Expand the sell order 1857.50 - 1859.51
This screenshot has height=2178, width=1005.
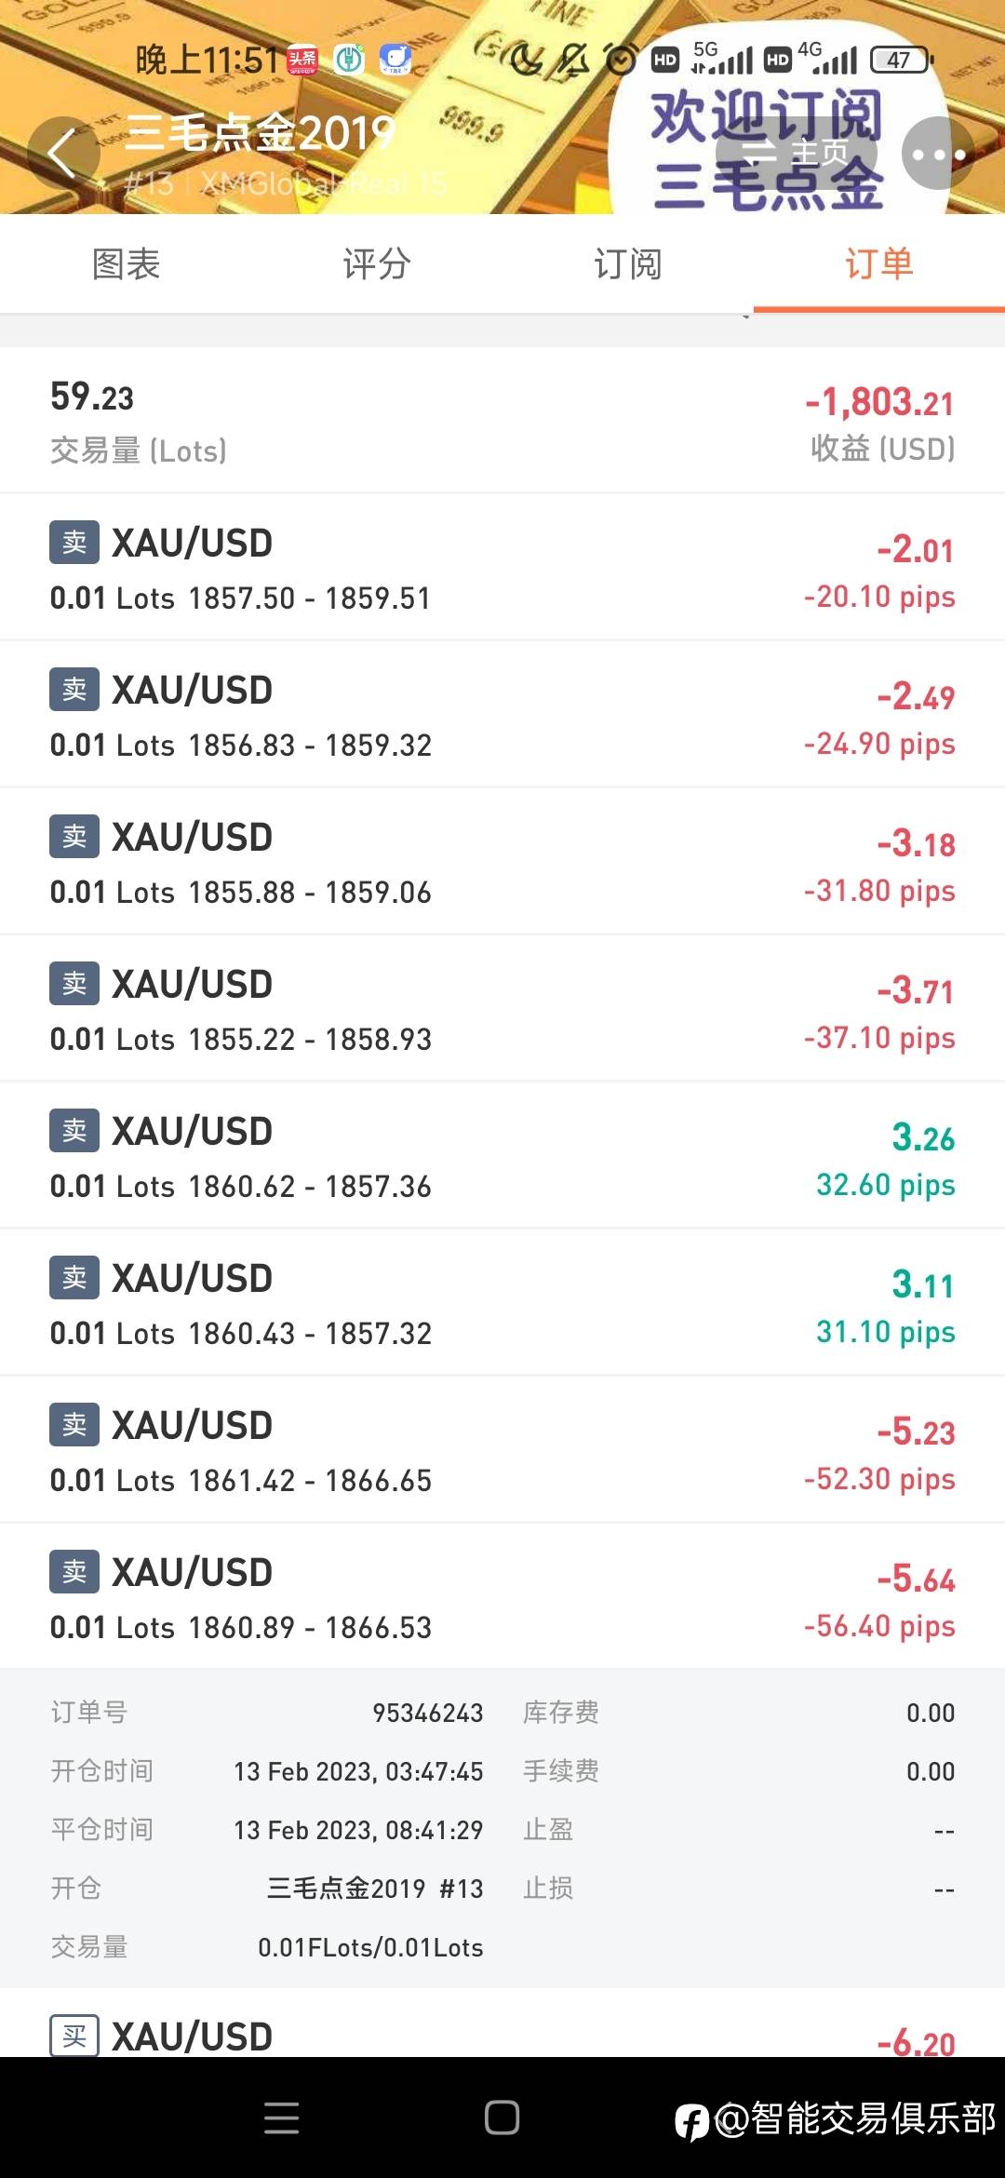tap(502, 568)
